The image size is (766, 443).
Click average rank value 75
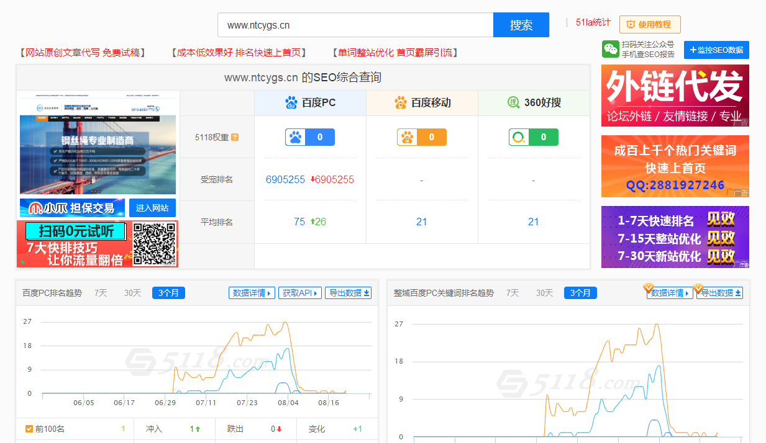point(299,221)
